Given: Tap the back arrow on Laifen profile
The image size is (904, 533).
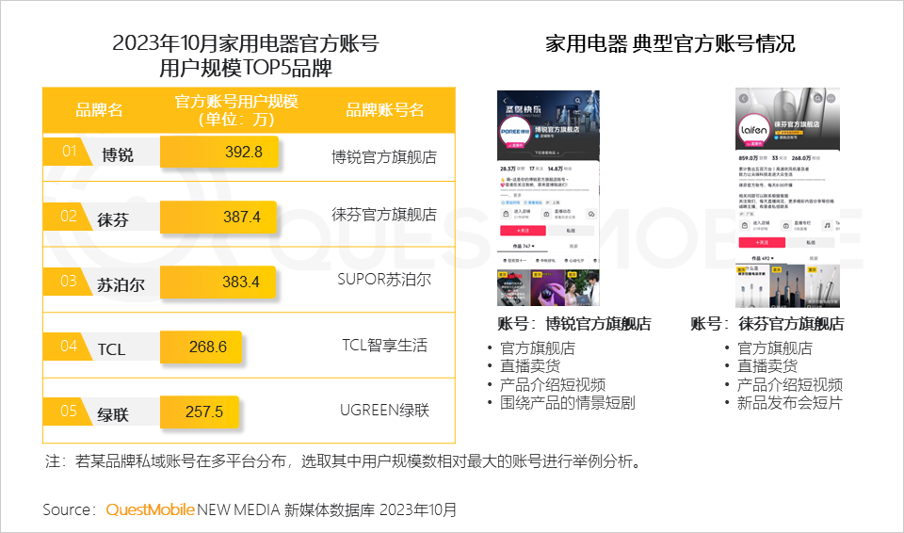Looking at the screenshot, I should click(x=744, y=98).
